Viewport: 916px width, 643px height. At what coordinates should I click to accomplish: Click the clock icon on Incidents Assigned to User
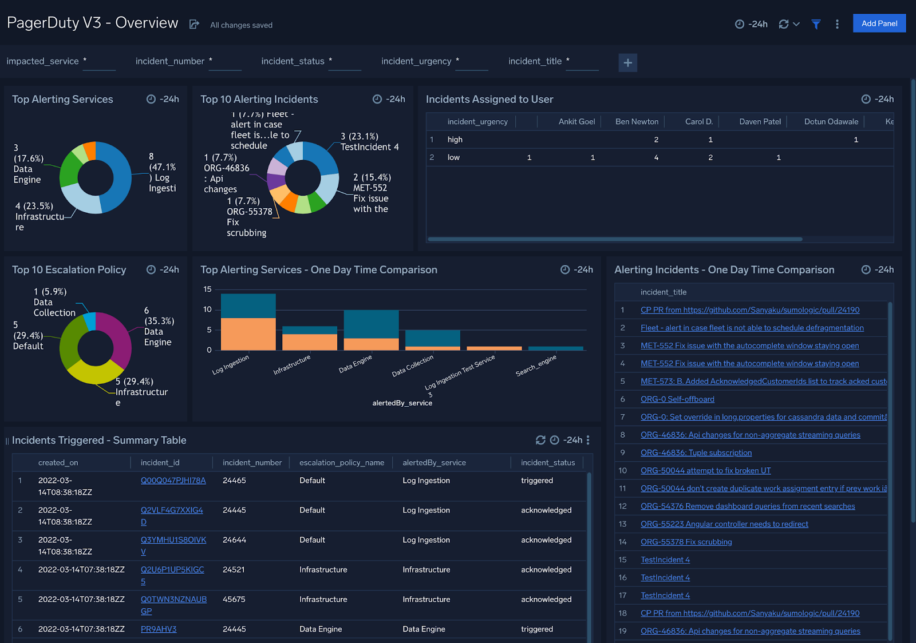pyautogui.click(x=867, y=99)
